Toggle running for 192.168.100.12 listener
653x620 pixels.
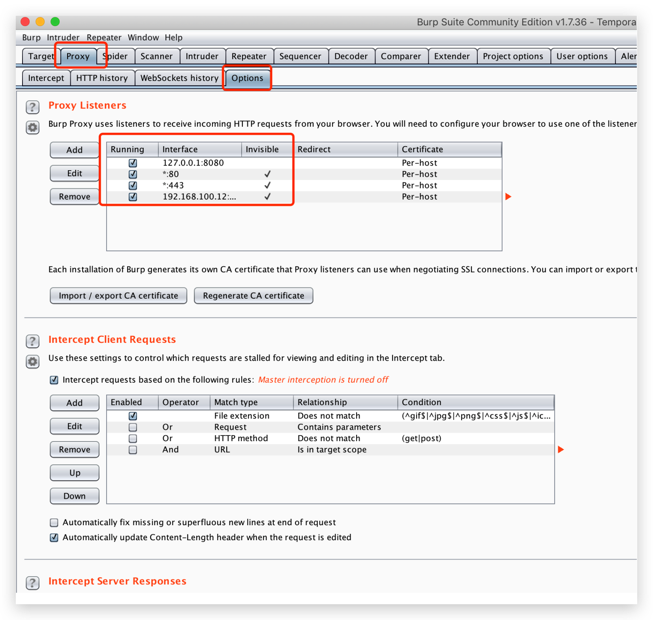click(x=133, y=197)
